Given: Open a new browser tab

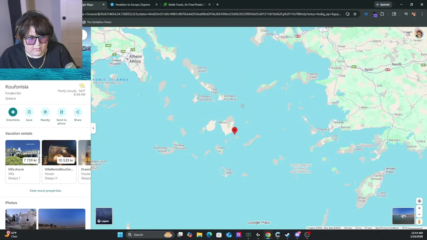Looking at the screenshot, I should [x=218, y=5].
